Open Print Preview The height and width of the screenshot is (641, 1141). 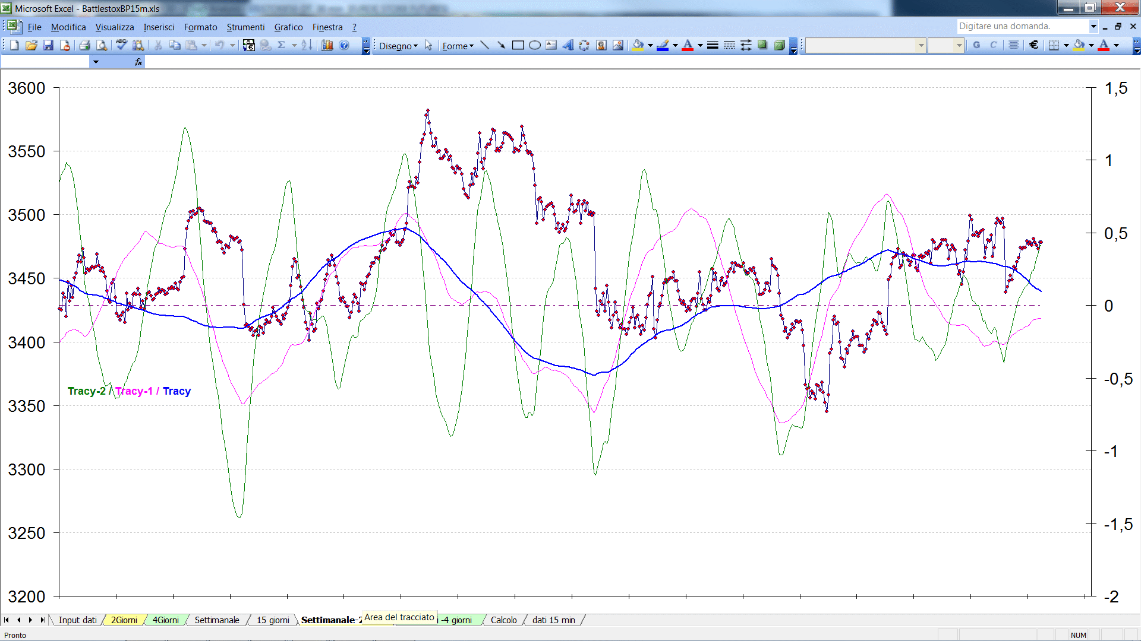pos(102,45)
